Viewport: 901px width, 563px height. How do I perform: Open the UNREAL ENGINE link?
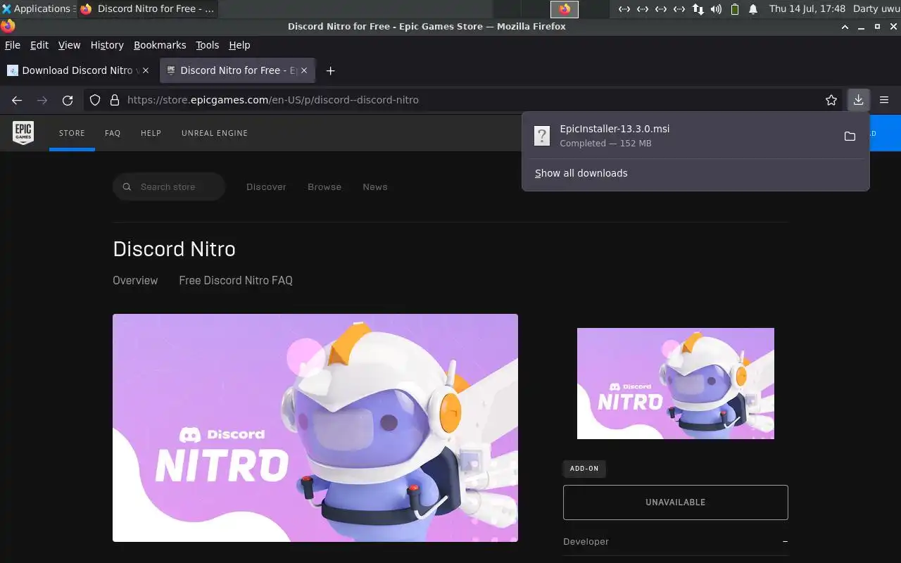coord(215,133)
